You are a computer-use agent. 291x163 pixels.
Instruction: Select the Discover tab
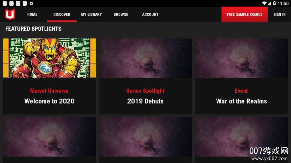click(62, 14)
